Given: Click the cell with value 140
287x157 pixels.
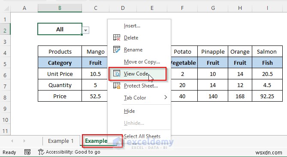Looking at the screenshot, I should [213, 96].
